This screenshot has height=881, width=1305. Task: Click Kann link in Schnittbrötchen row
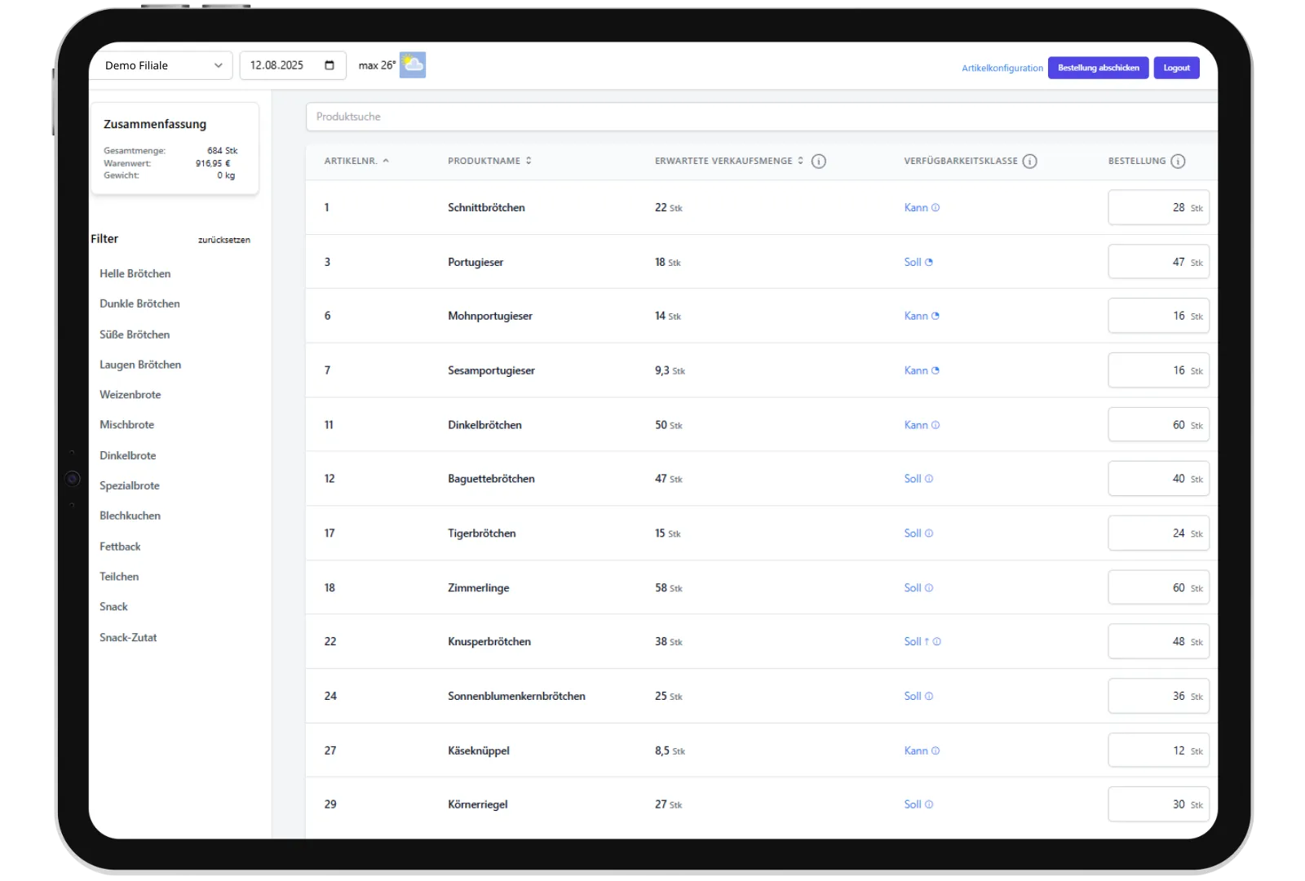click(916, 208)
